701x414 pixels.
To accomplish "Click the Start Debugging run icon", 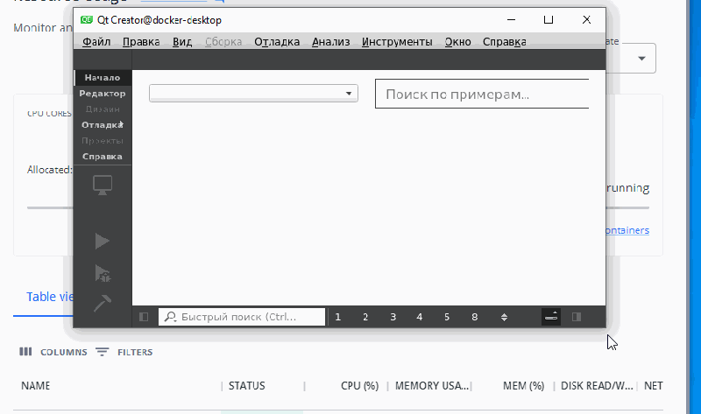I will (103, 273).
